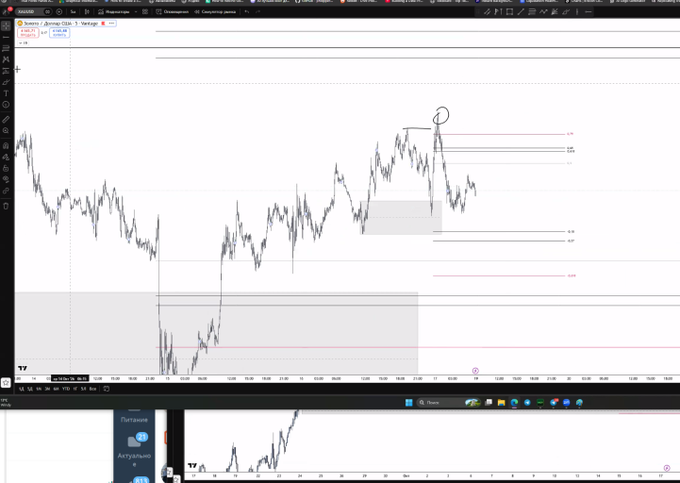Image resolution: width=680 pixels, height=483 pixels.
Task: Set the 3М date range
Action: (x=47, y=389)
